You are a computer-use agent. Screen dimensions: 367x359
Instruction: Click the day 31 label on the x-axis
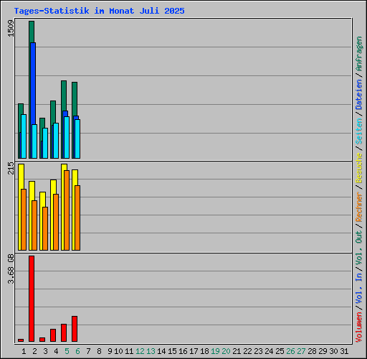[344, 351]
